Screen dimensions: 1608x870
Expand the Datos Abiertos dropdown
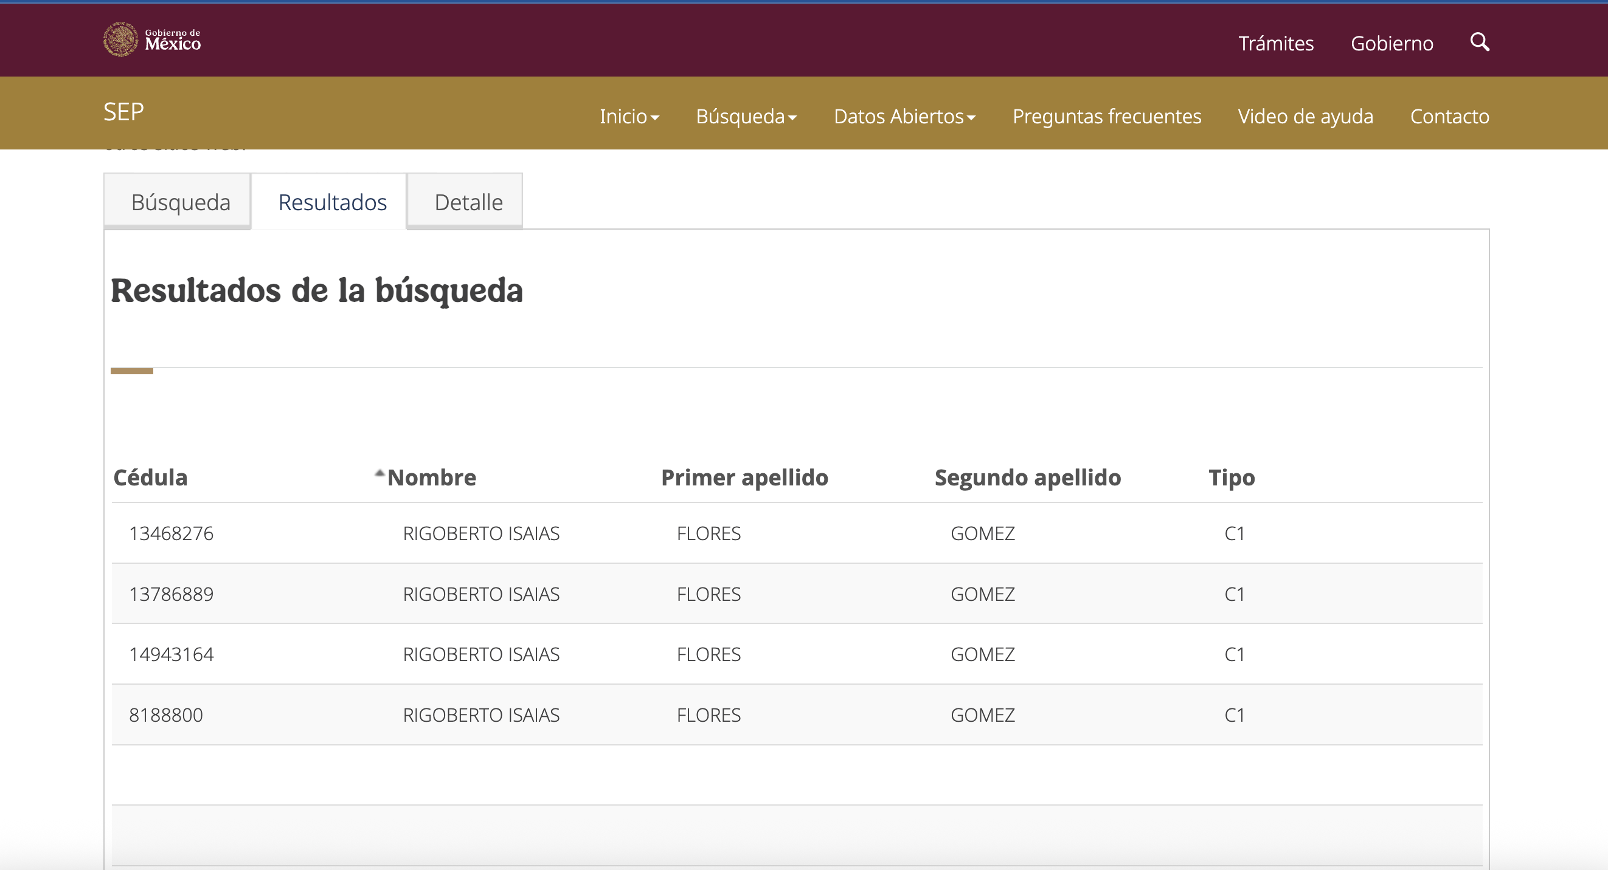[x=904, y=117]
